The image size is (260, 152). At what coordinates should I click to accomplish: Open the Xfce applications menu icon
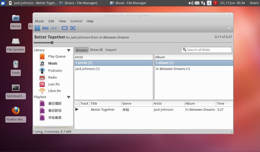3,3
